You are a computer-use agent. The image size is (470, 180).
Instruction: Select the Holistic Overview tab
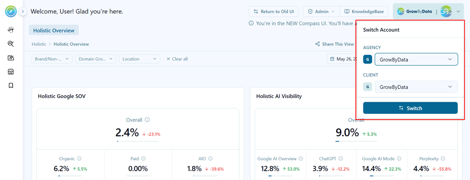pos(54,30)
